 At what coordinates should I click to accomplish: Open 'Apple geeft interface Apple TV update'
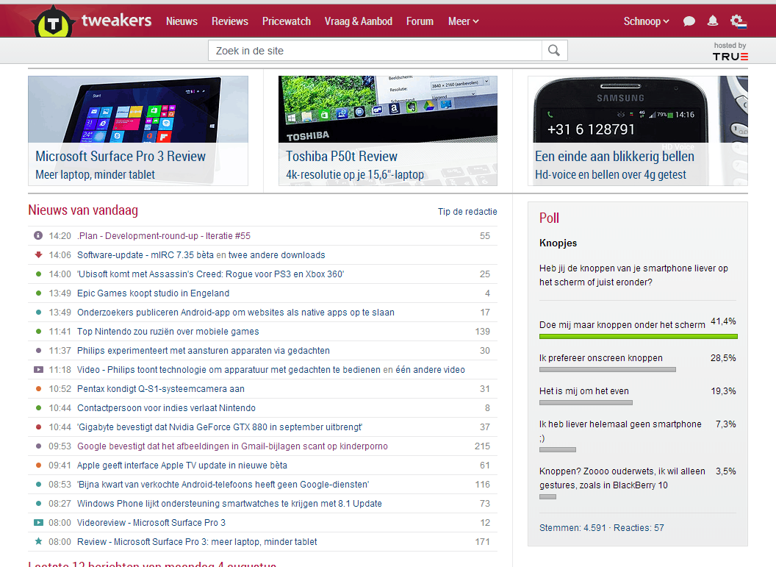[x=182, y=465]
